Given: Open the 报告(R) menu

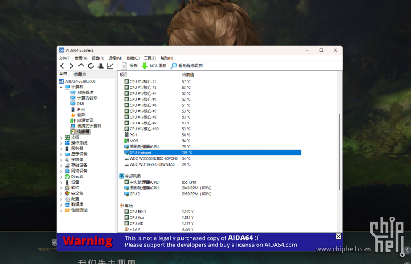Looking at the screenshot, I should click(x=98, y=58).
